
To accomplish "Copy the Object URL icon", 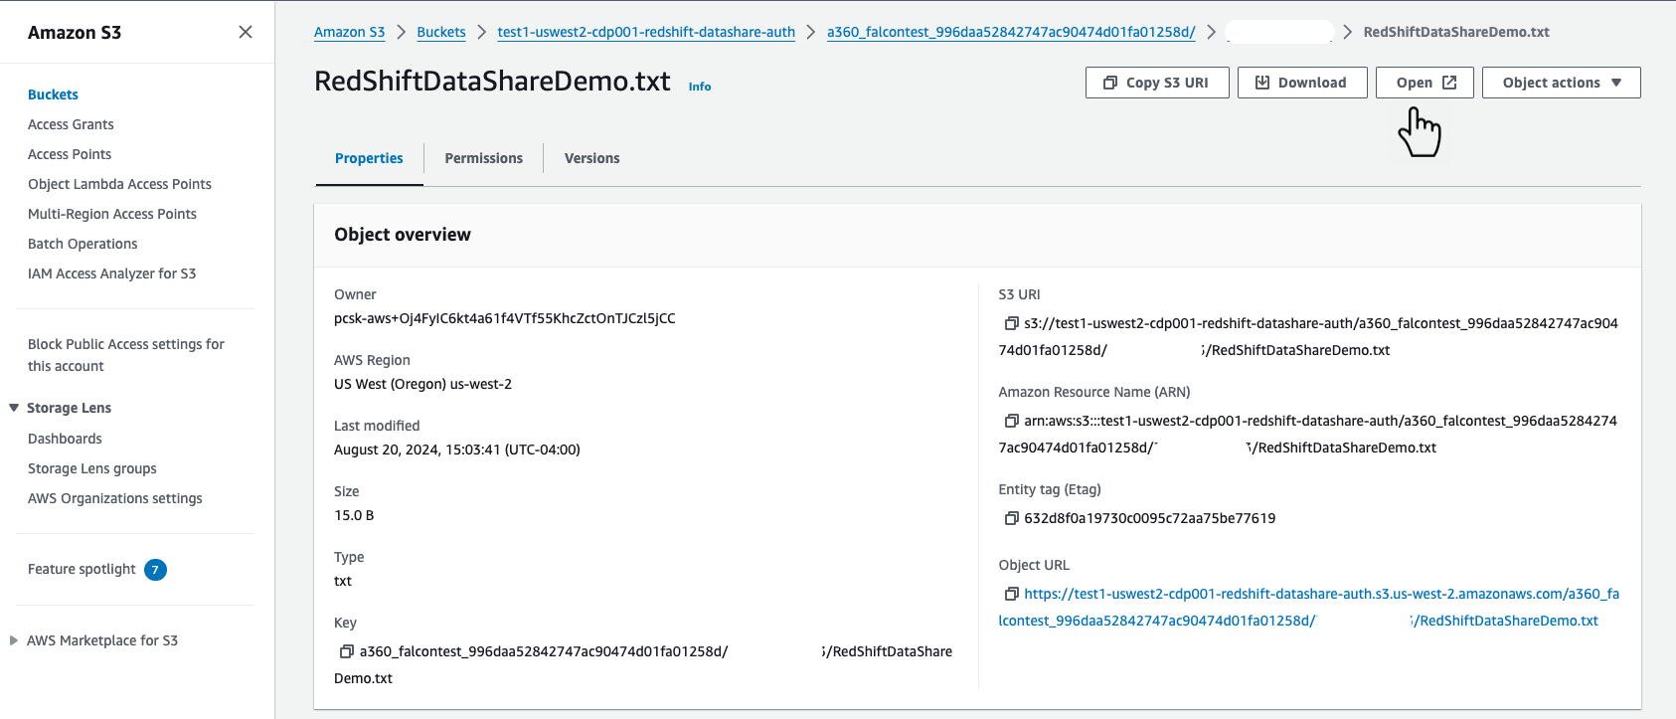I will (1011, 594).
